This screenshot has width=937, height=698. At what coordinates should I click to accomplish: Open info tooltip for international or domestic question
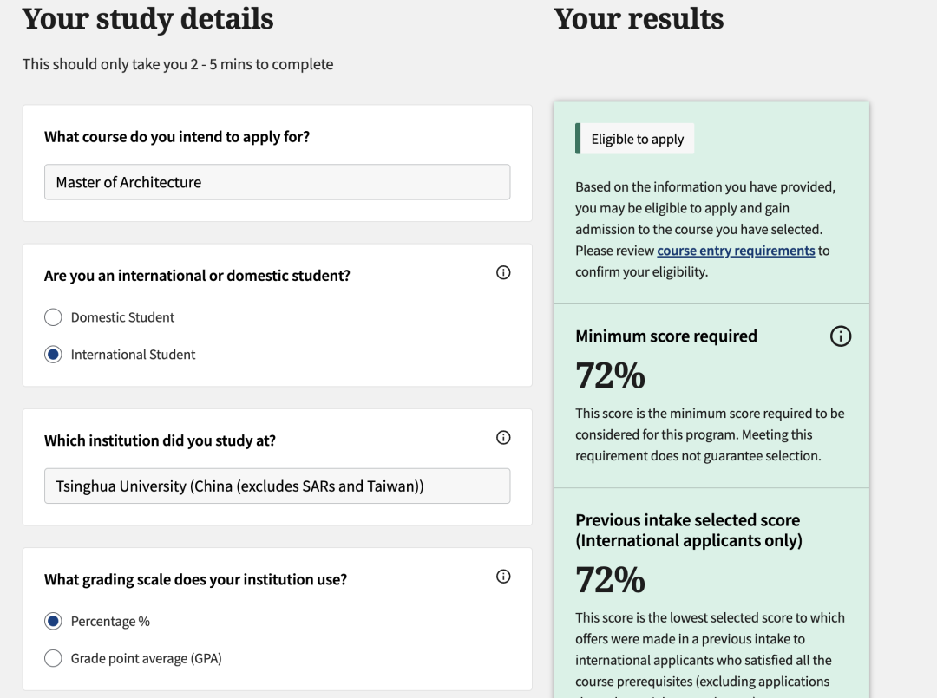pyautogui.click(x=503, y=273)
